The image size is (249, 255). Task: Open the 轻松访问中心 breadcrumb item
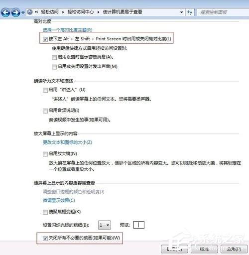click(80, 12)
